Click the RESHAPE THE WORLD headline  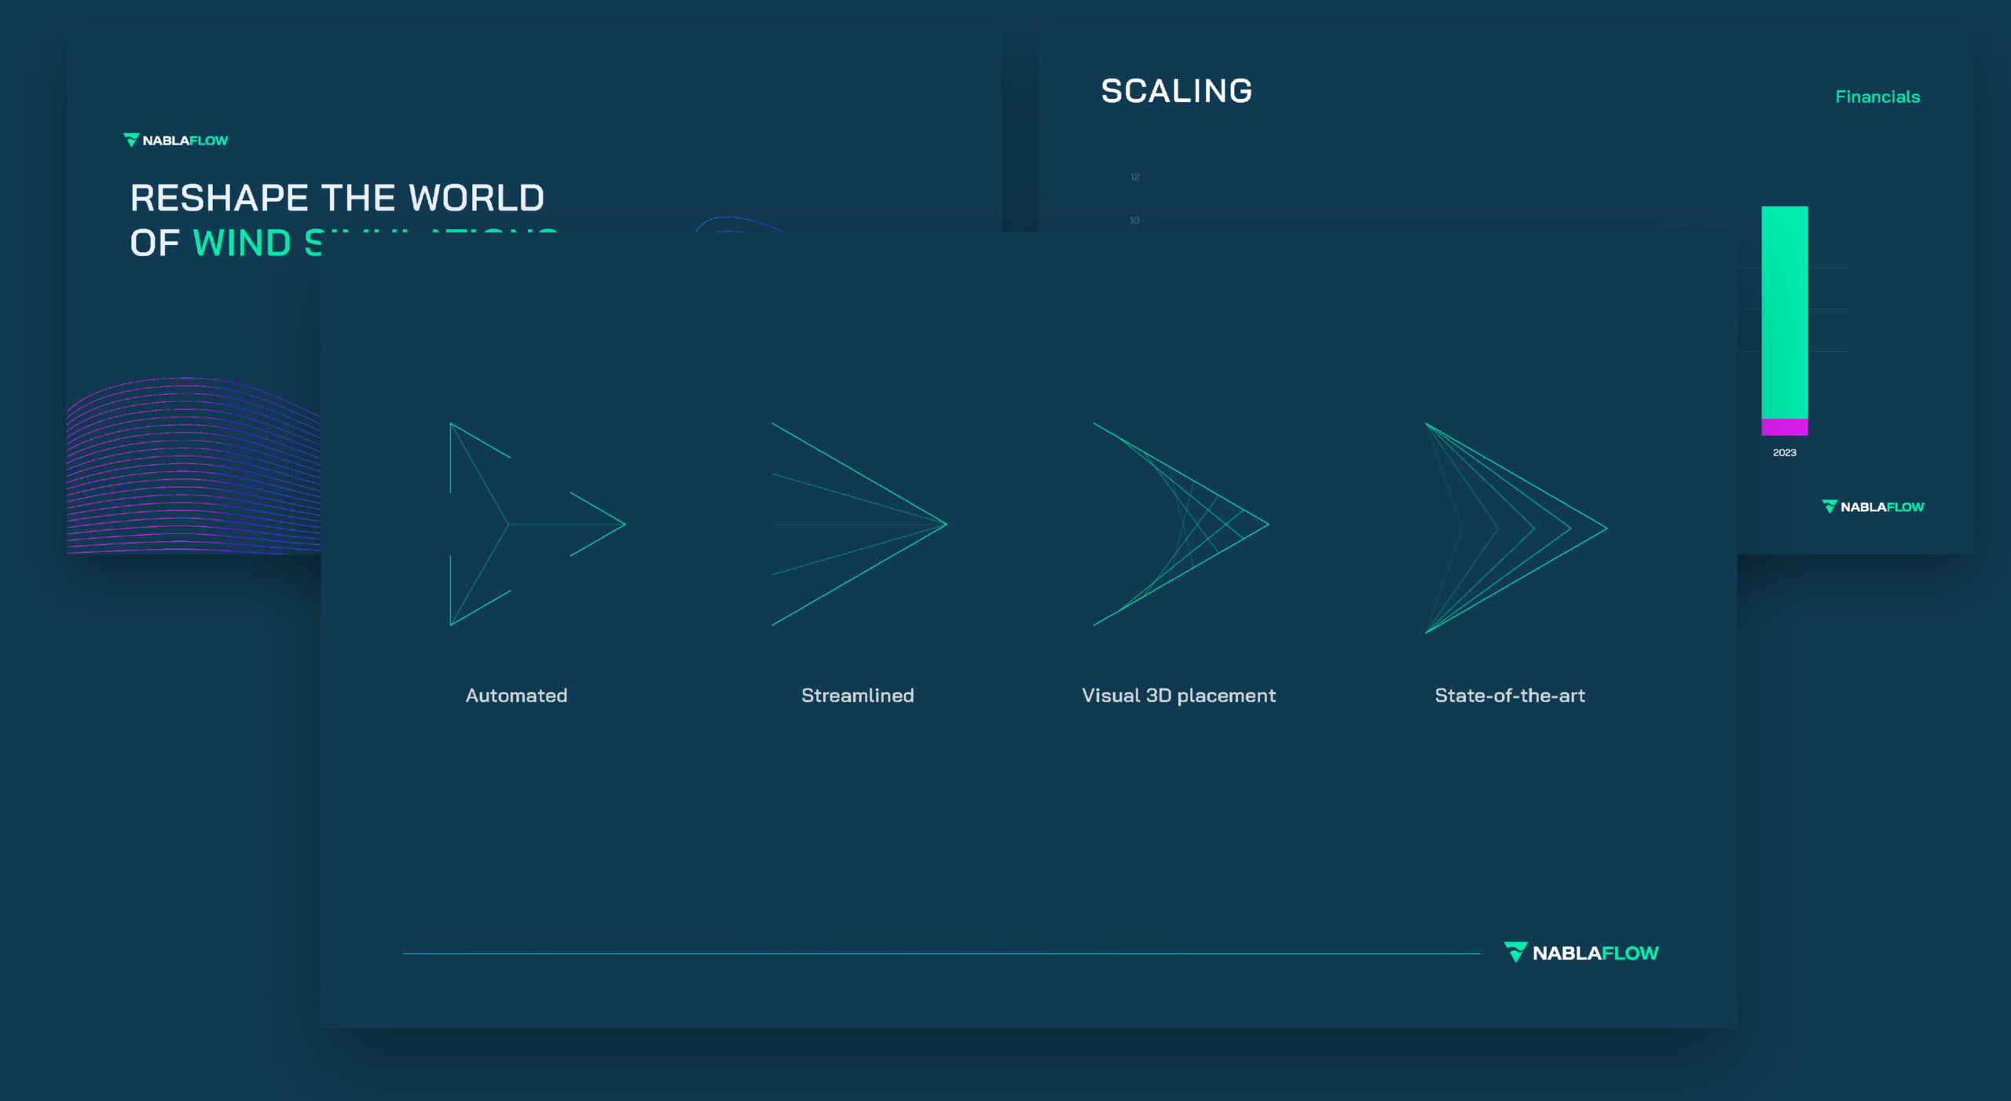[337, 198]
